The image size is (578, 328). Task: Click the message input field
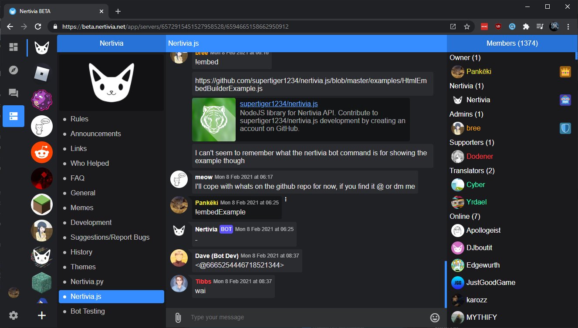click(x=306, y=318)
